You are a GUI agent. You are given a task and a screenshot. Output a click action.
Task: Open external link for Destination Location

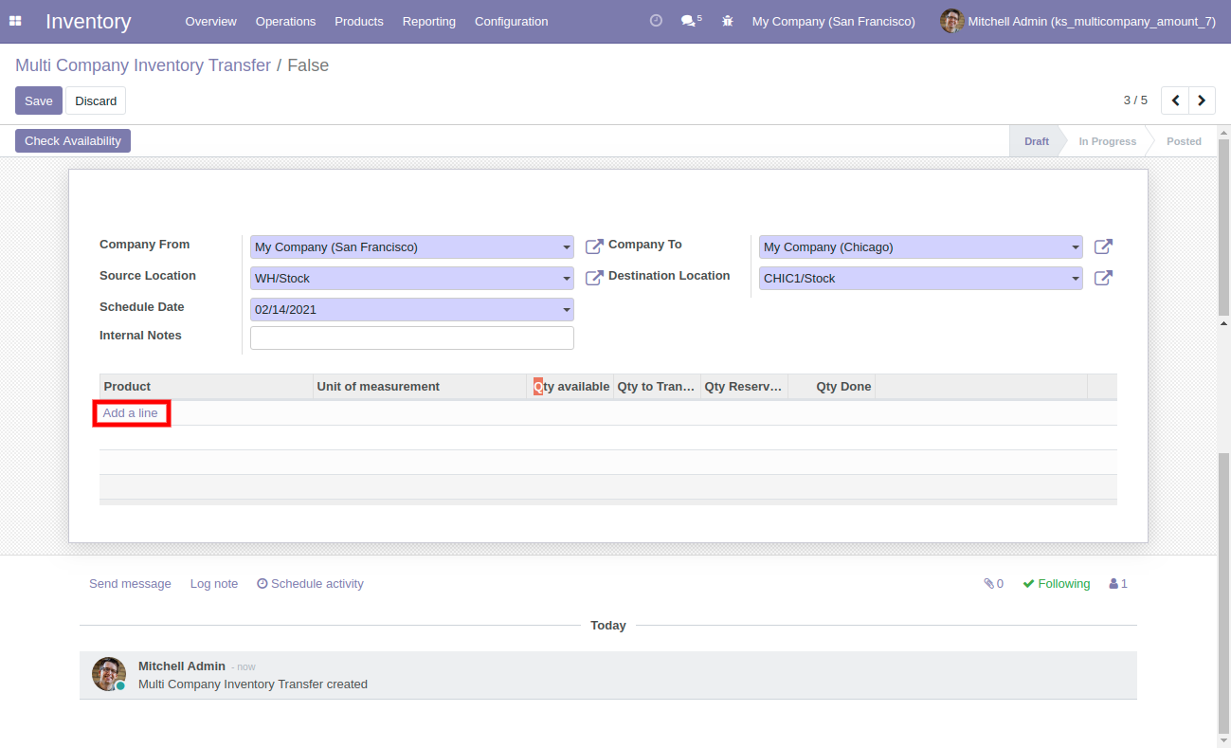click(x=1103, y=278)
